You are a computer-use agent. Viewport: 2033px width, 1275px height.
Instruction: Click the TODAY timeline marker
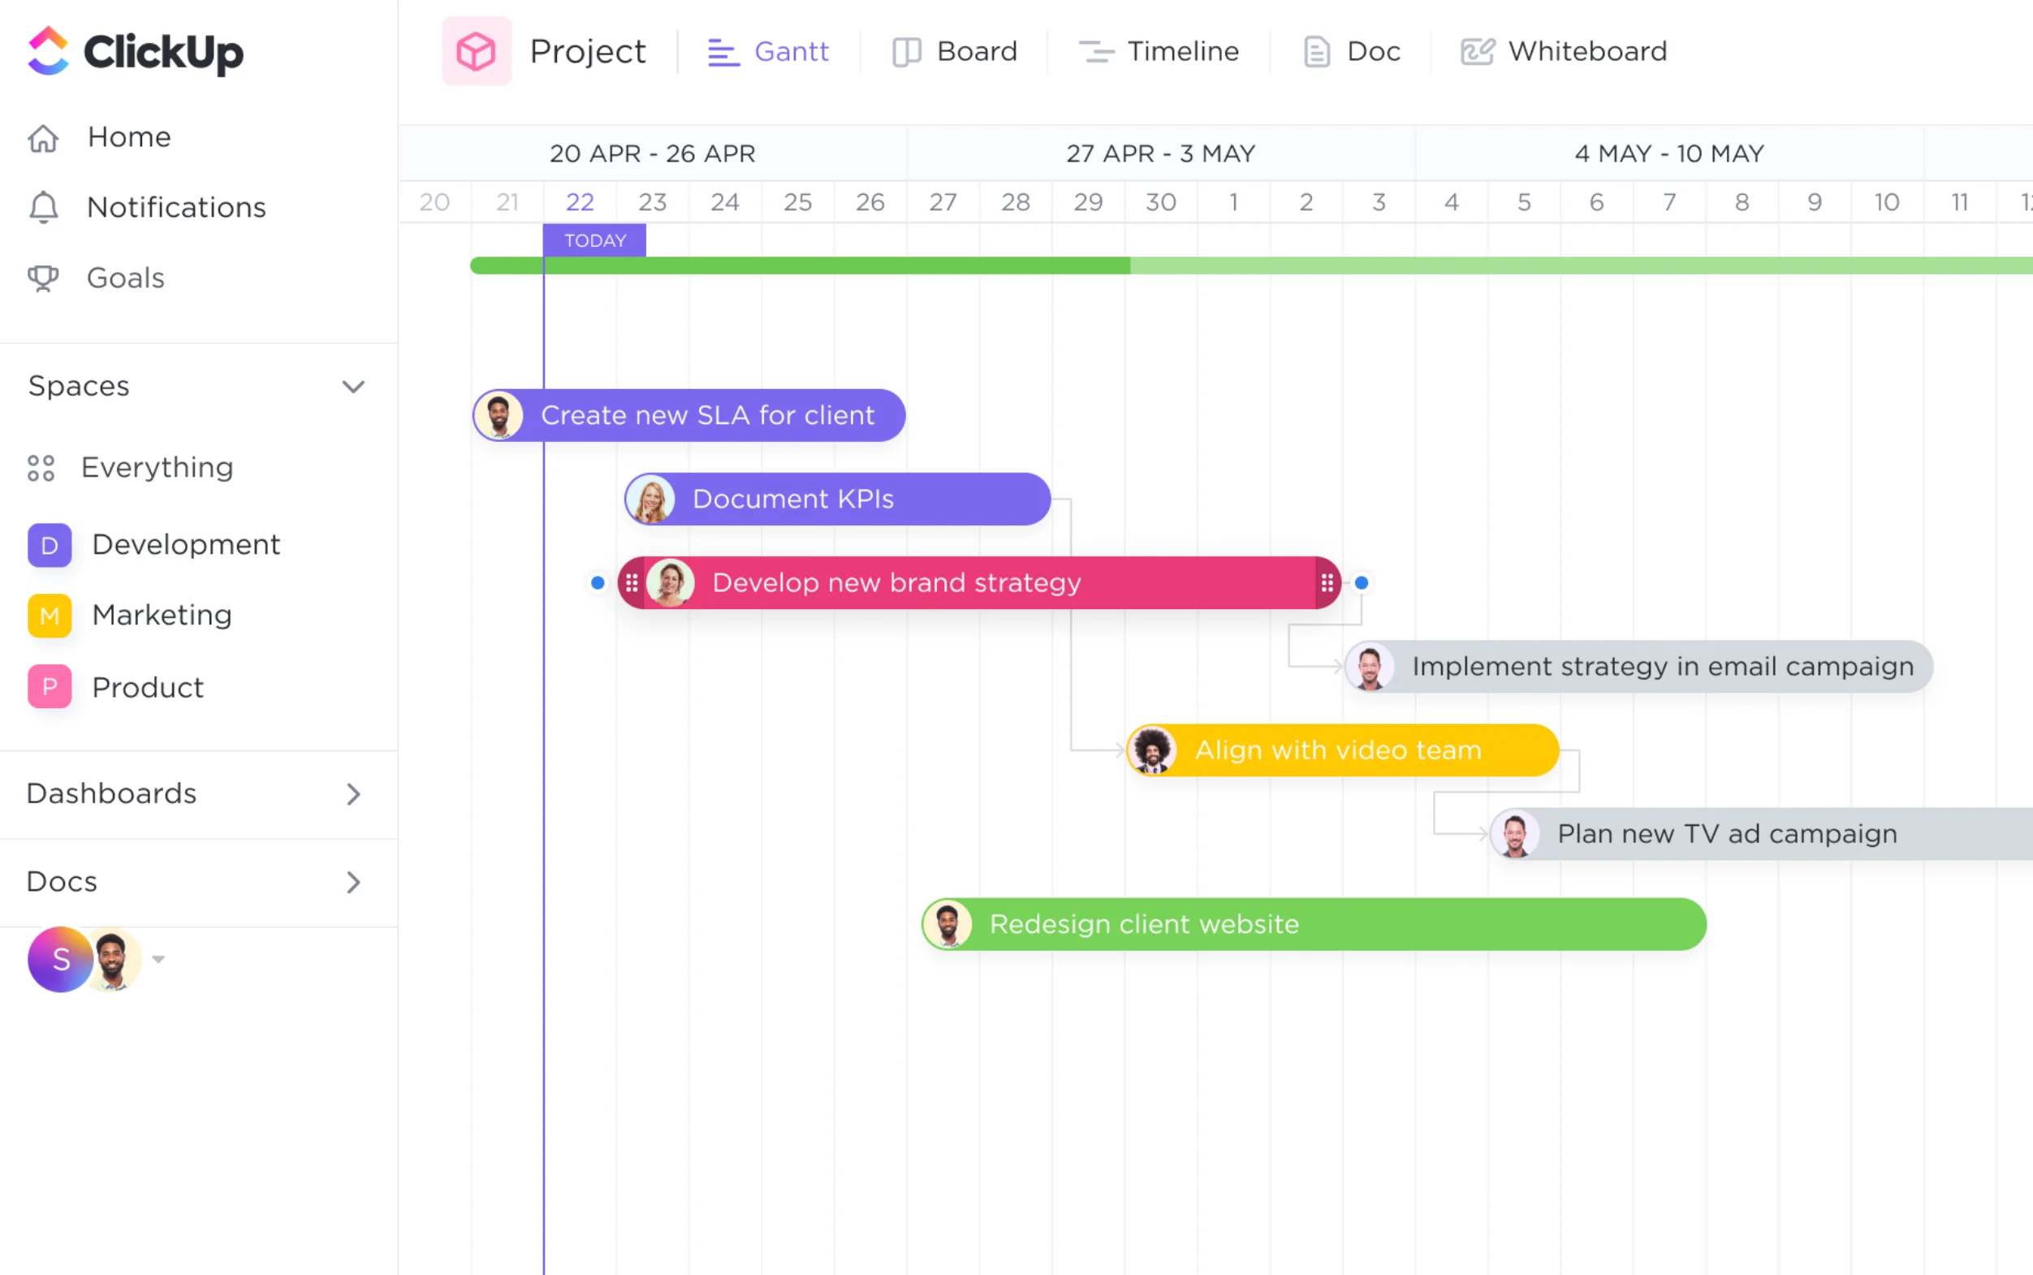pos(595,241)
